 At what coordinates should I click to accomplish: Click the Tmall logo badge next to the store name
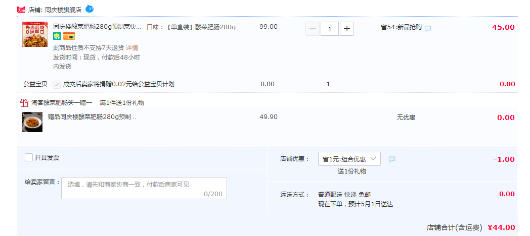(x=21, y=10)
